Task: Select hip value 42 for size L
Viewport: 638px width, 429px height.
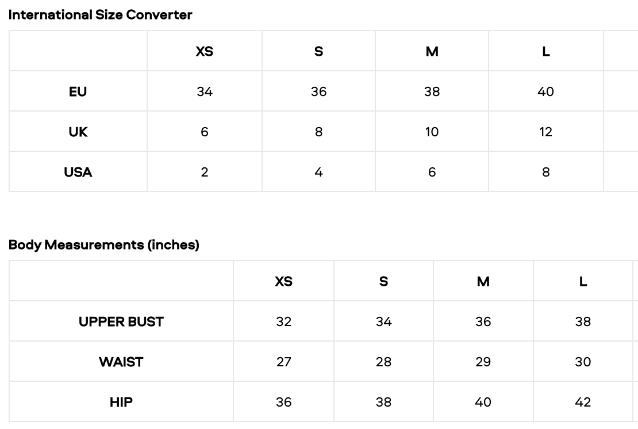Action: click(583, 402)
